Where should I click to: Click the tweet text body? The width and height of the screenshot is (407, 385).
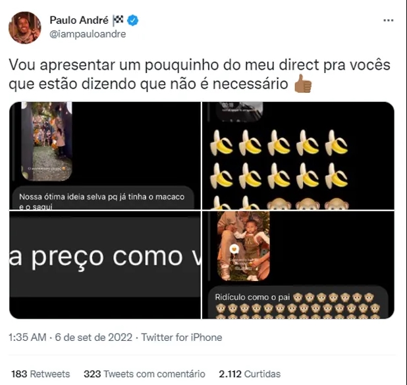(x=200, y=74)
